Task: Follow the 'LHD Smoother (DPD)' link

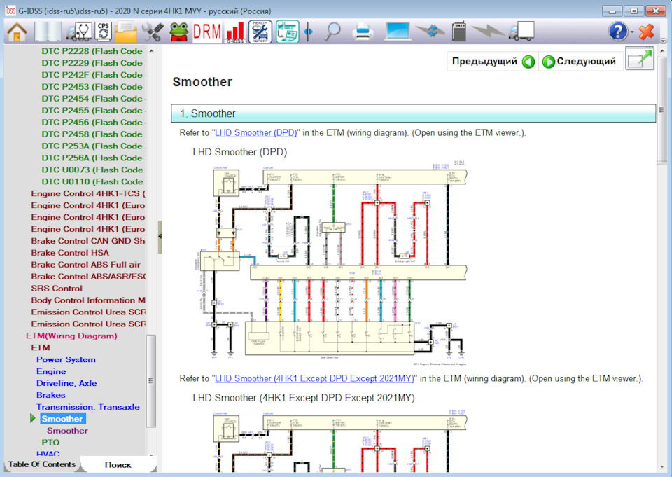Action: click(255, 132)
